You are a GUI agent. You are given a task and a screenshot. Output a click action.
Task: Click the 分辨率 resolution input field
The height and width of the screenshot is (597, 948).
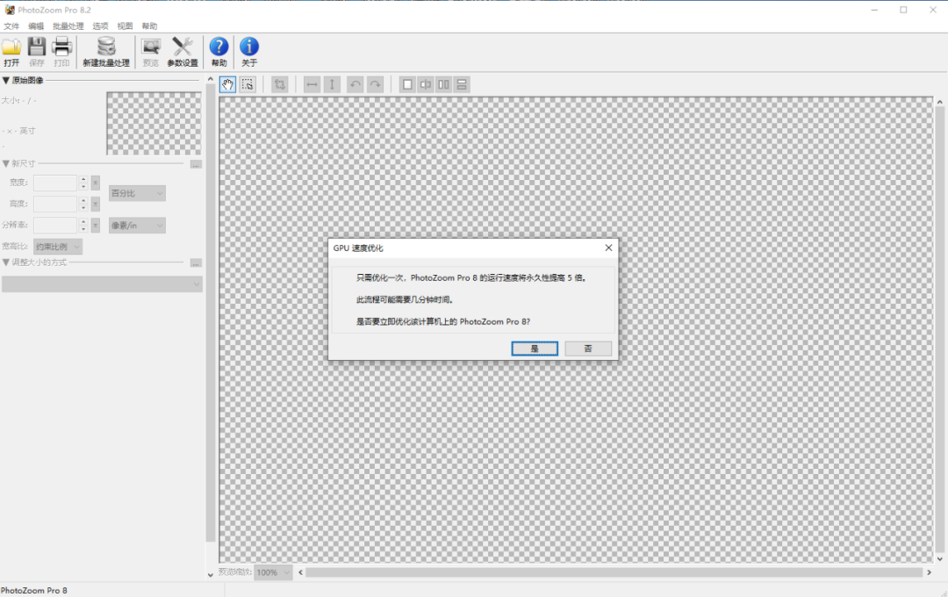coord(55,225)
